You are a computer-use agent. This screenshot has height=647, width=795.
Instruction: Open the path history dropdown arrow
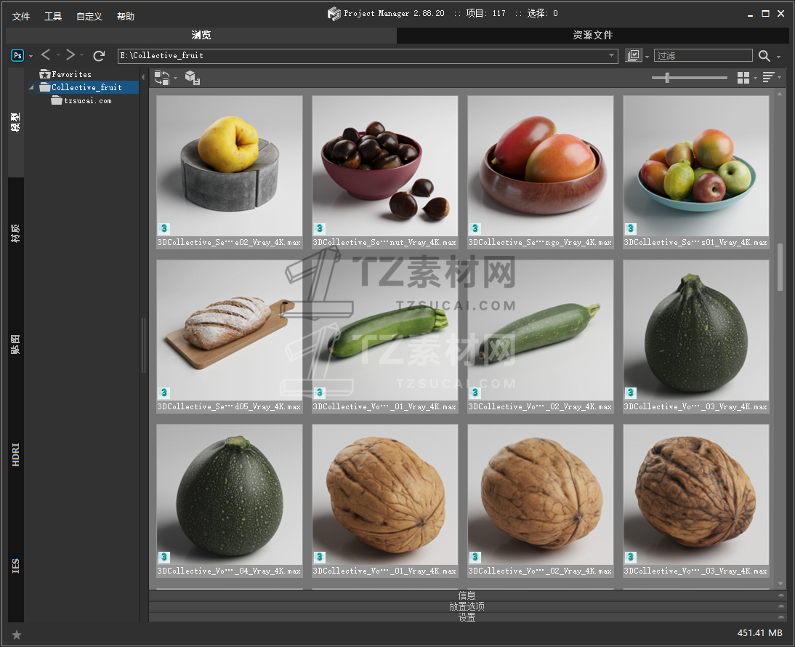(x=612, y=55)
